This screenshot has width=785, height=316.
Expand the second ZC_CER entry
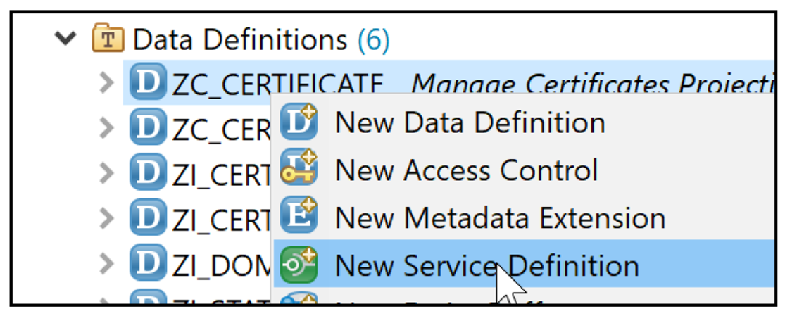click(107, 128)
